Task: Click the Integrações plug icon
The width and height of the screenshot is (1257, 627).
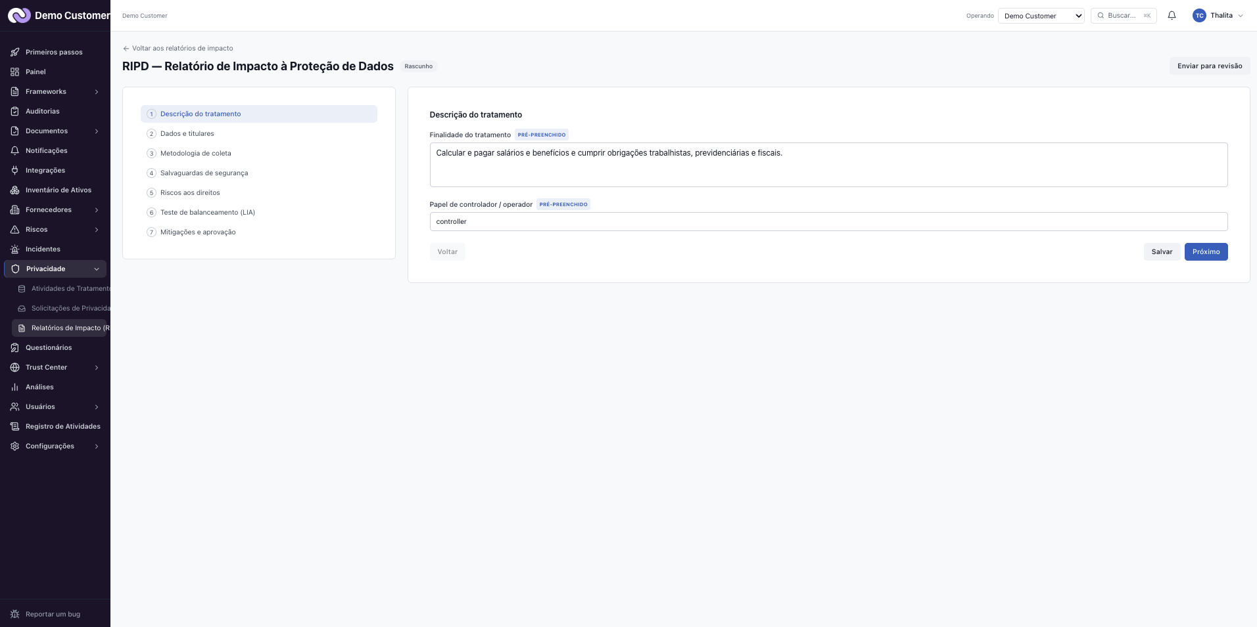Action: 15,170
